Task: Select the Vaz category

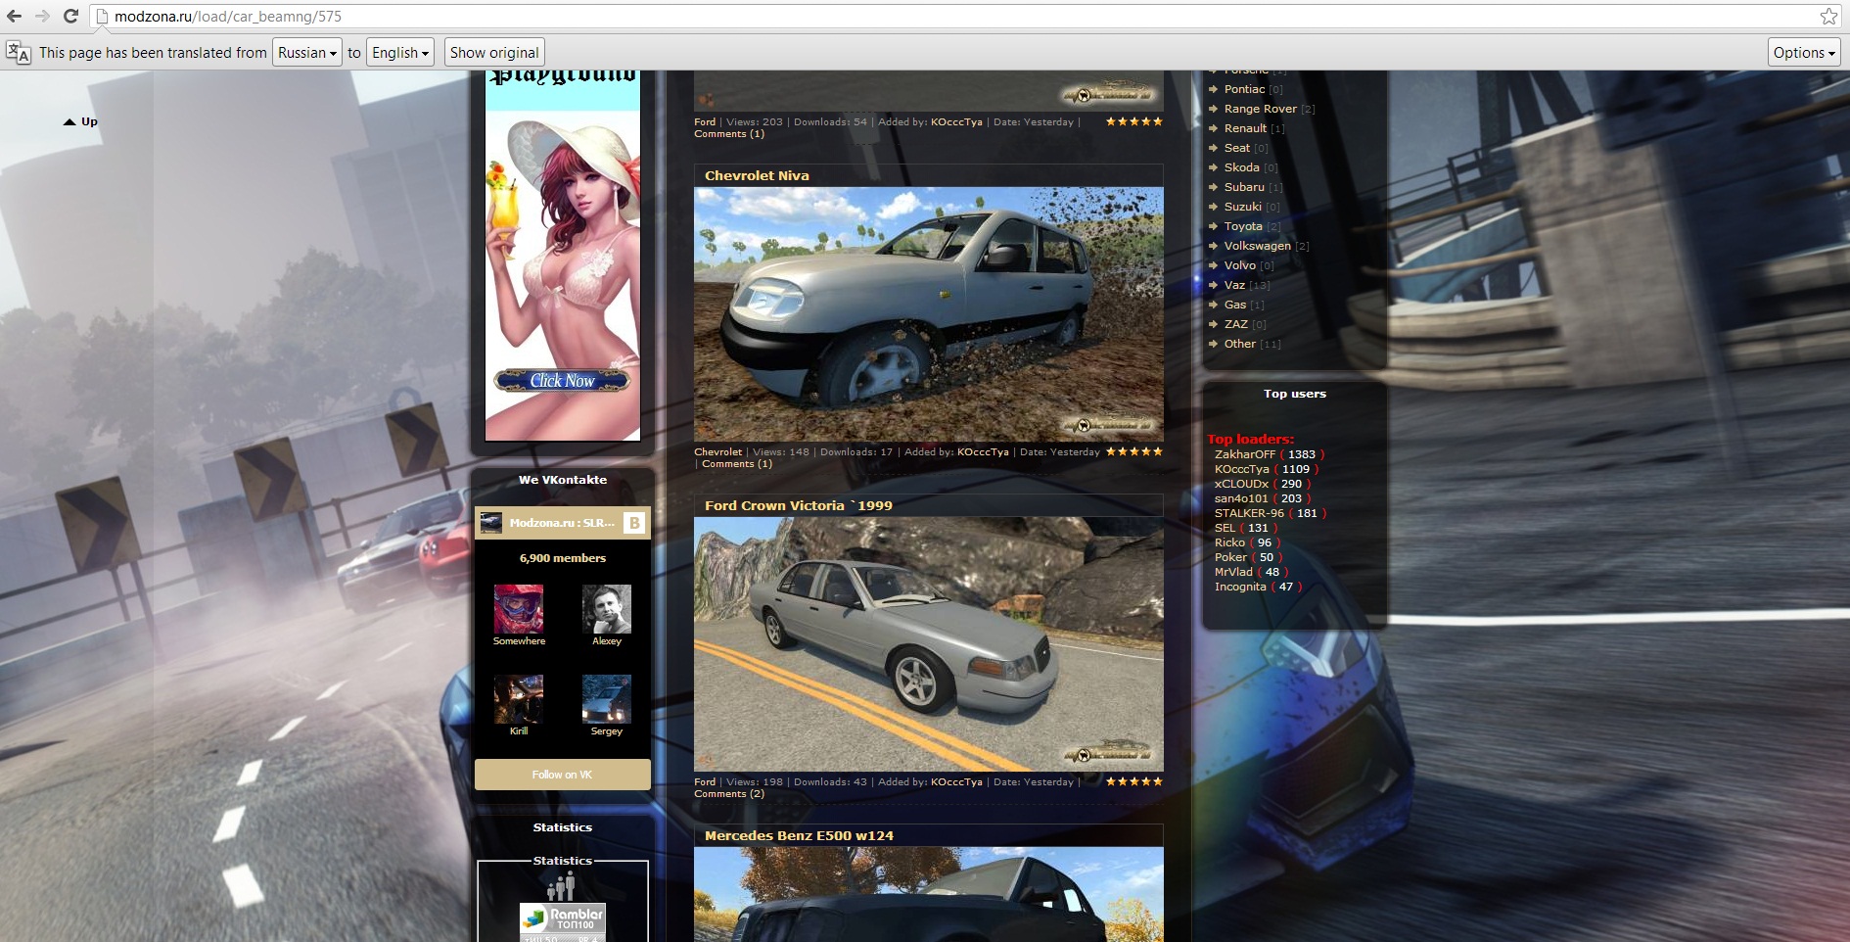Action: coord(1234,285)
